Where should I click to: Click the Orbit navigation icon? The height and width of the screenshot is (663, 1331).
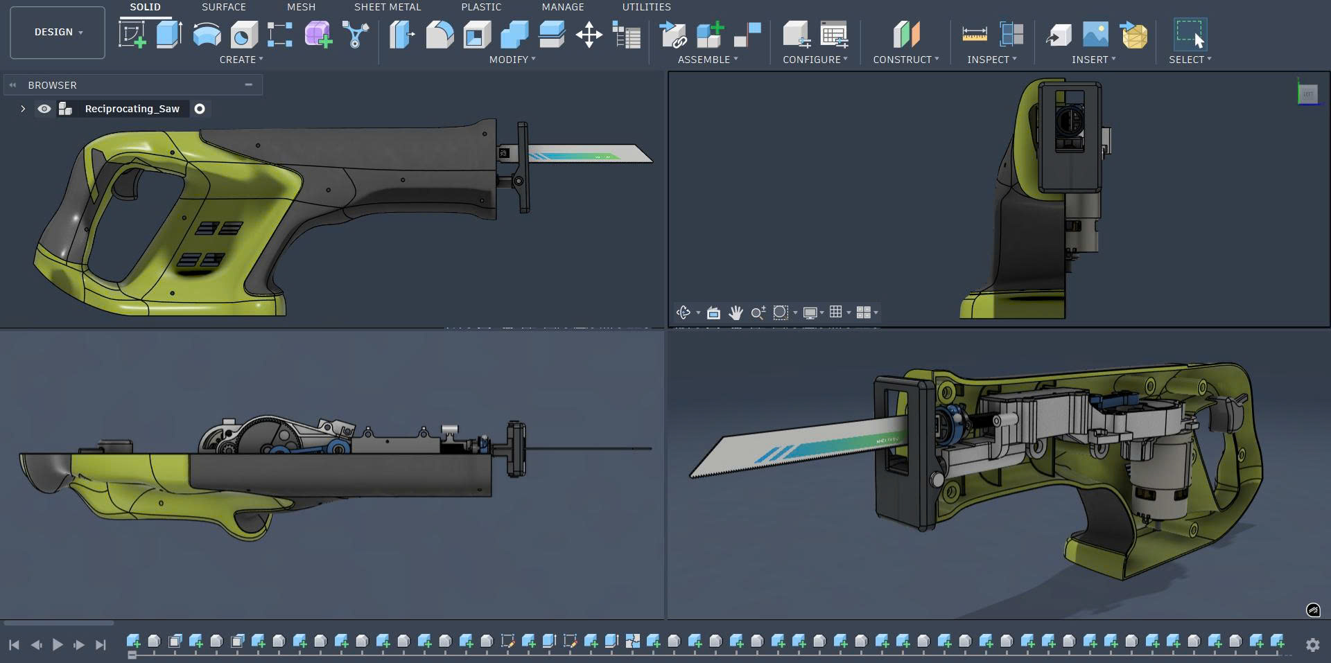tap(684, 312)
